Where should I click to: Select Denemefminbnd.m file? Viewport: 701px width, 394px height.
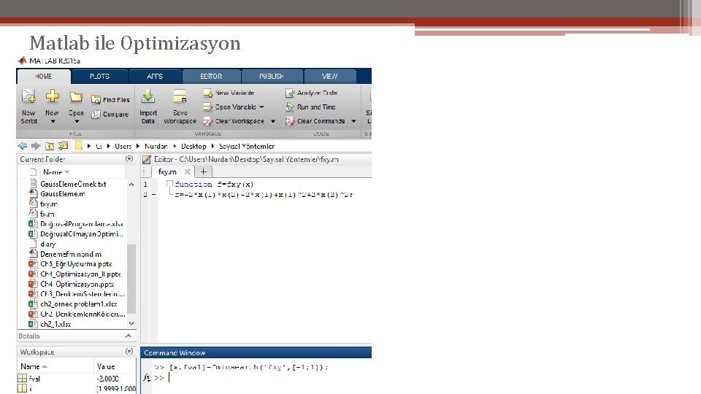[71, 254]
